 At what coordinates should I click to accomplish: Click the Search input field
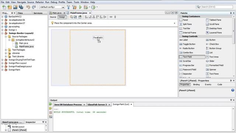[x=217, y=7]
